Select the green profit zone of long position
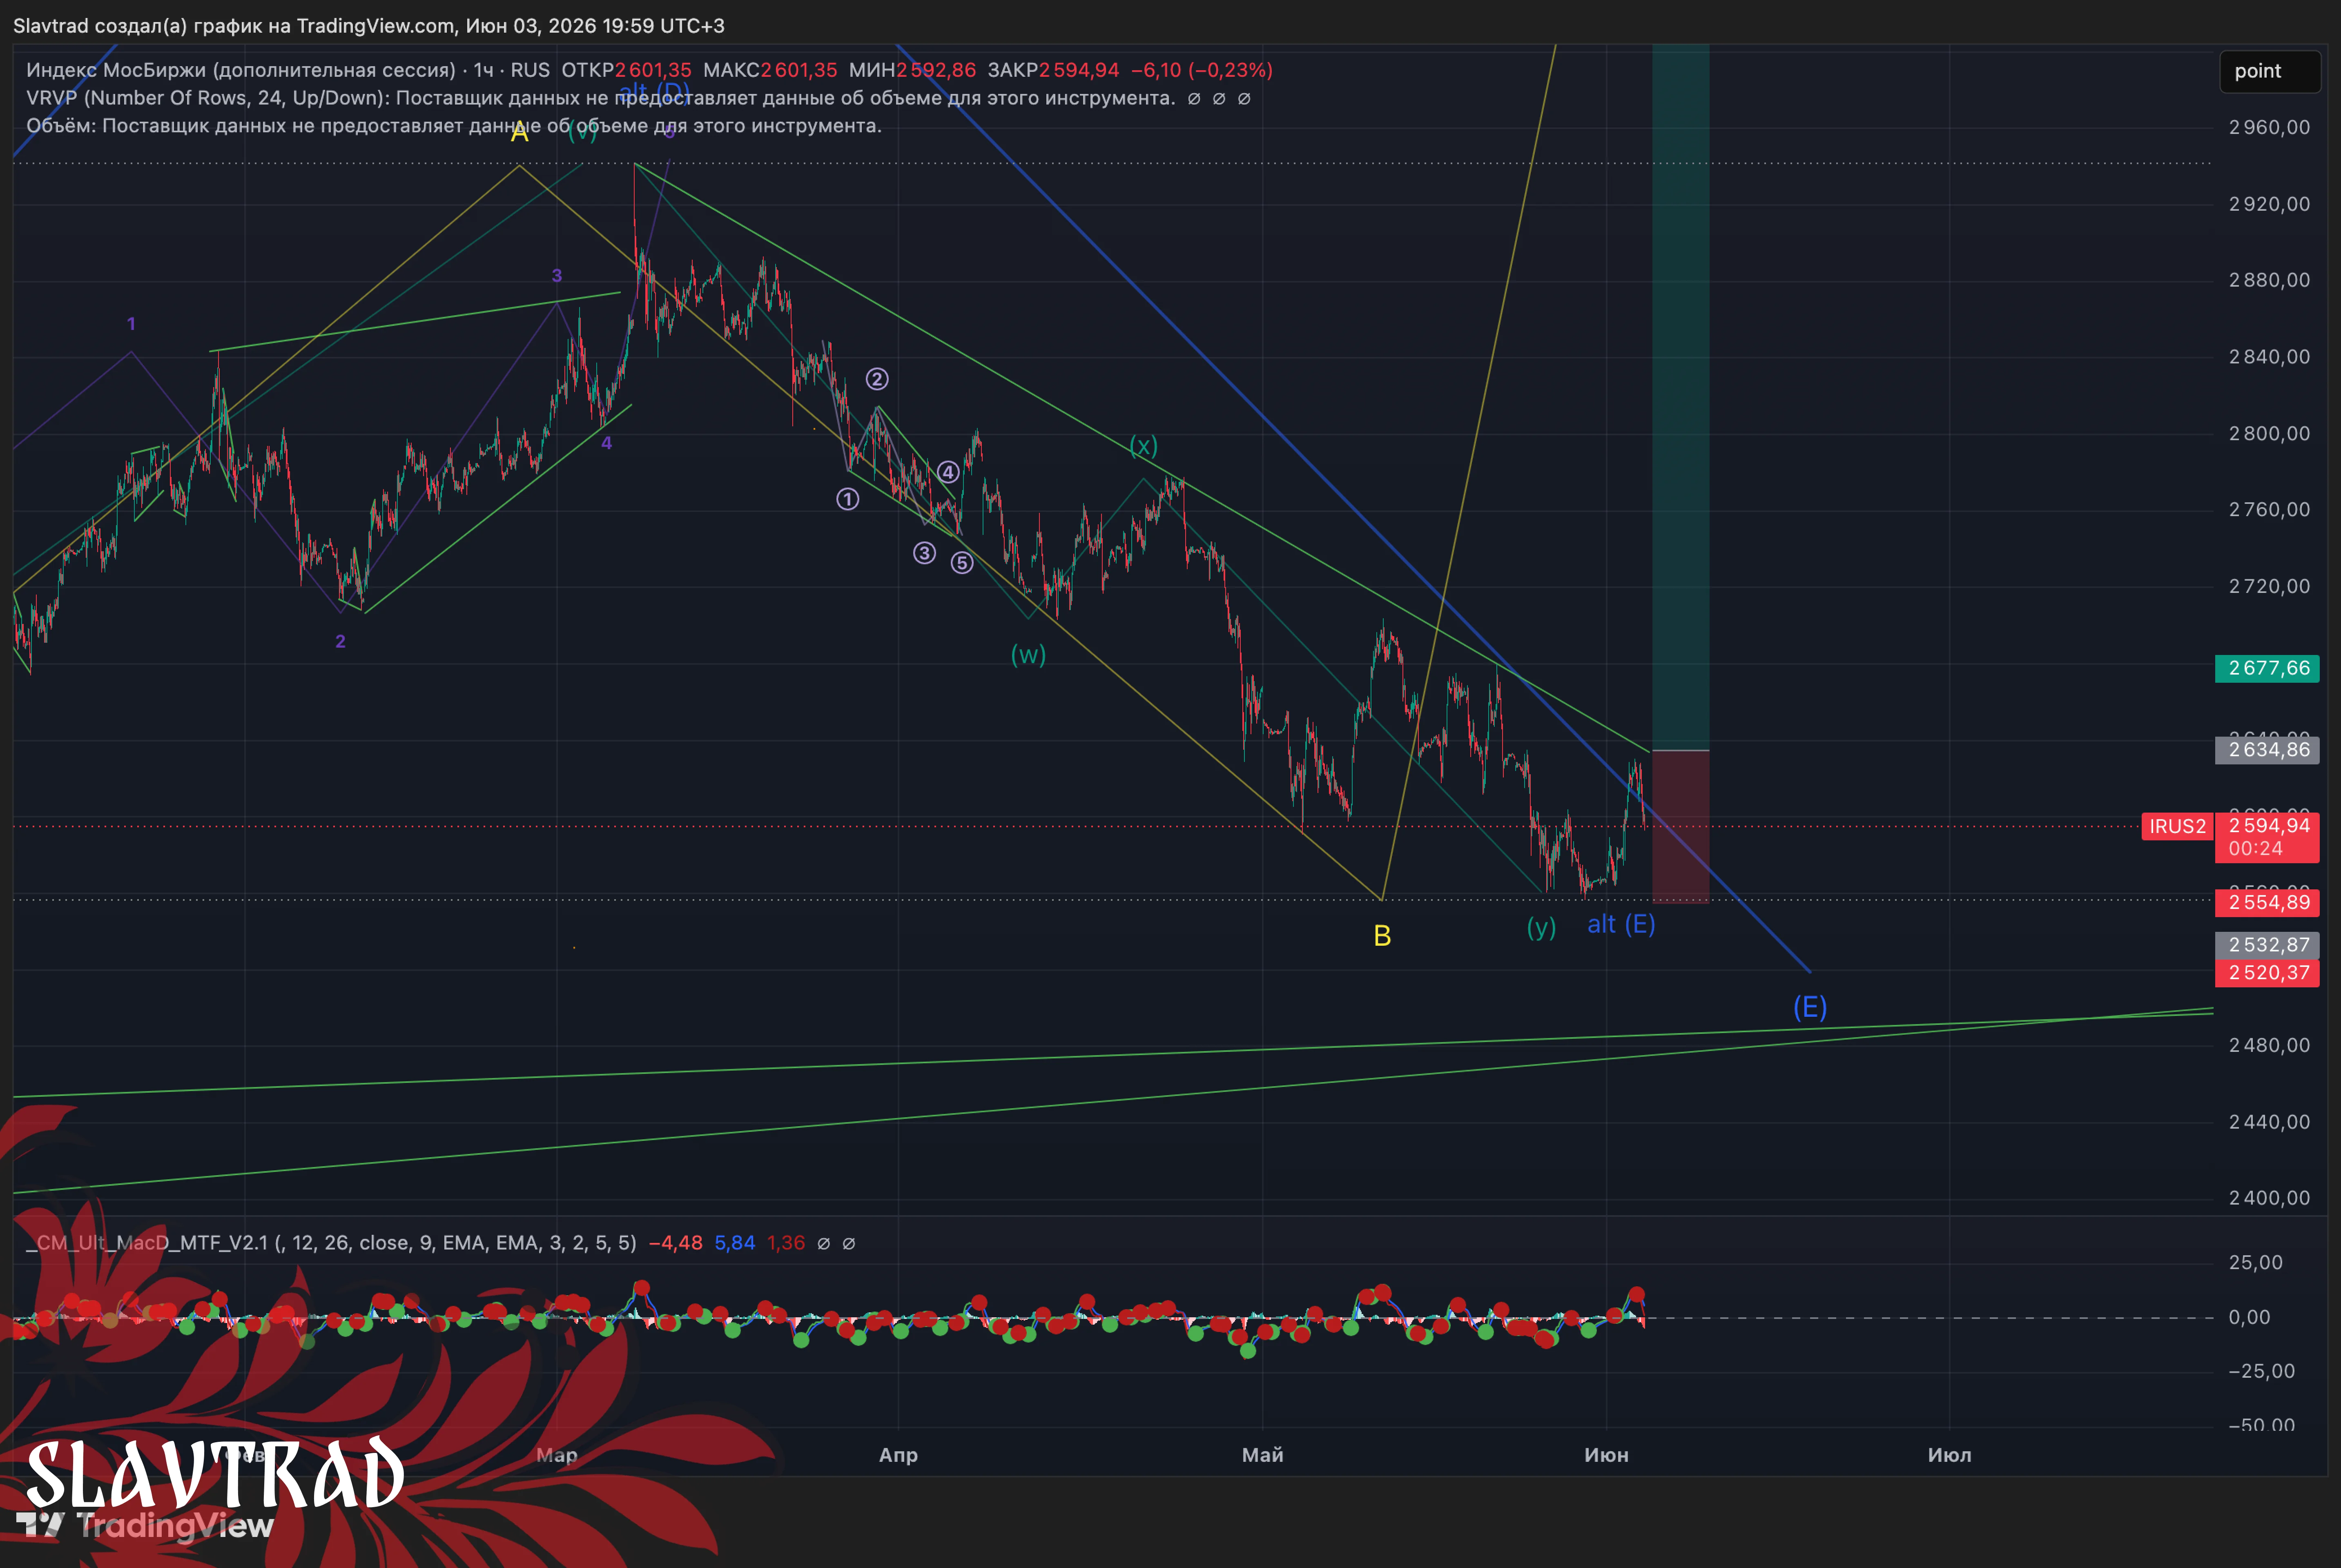This screenshot has width=2341, height=1568. pos(1680,397)
